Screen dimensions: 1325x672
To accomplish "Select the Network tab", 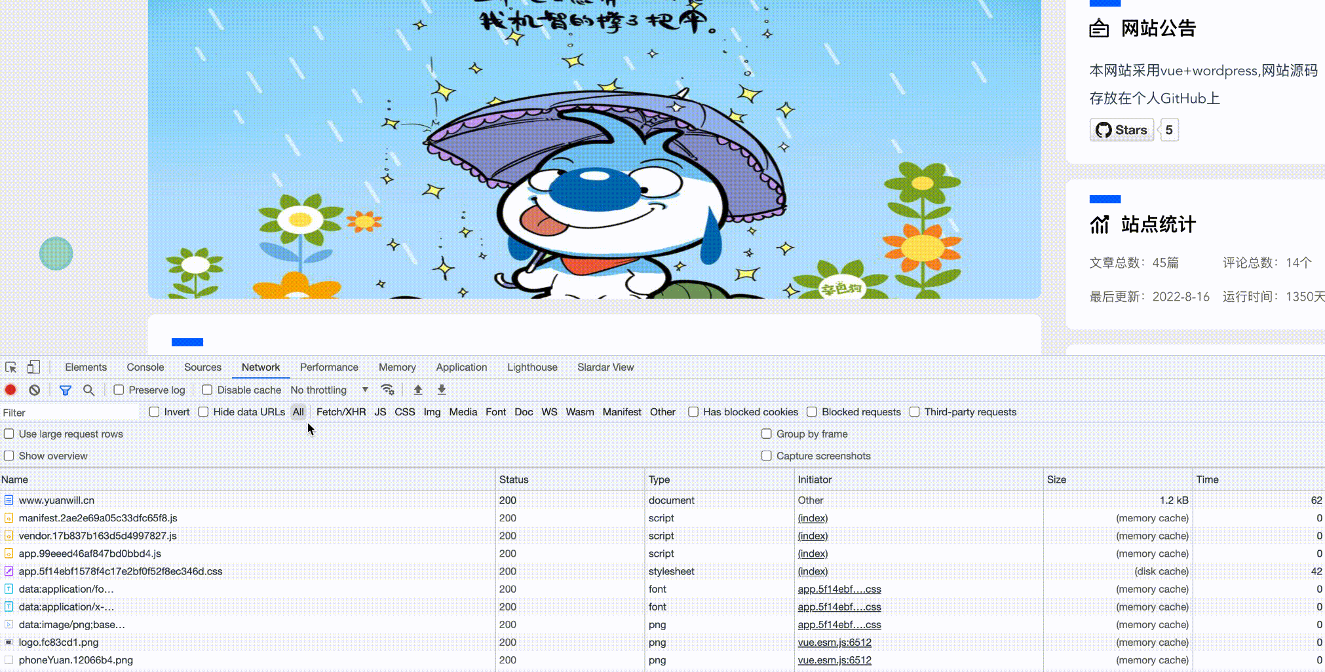I will pos(261,367).
